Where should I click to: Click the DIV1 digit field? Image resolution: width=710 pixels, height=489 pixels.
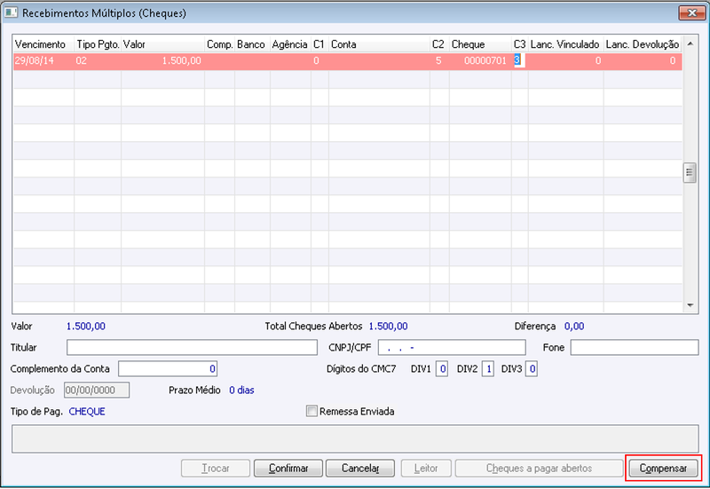pyautogui.click(x=442, y=368)
